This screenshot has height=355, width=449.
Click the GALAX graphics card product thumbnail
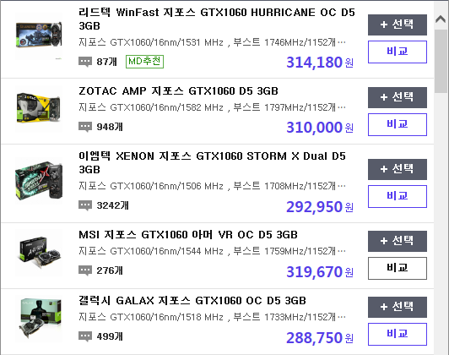tap(41, 319)
